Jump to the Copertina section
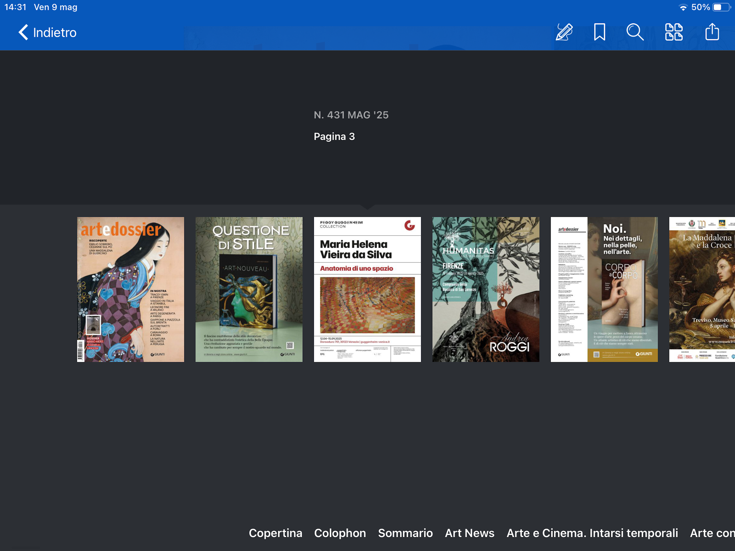 pyautogui.click(x=275, y=533)
